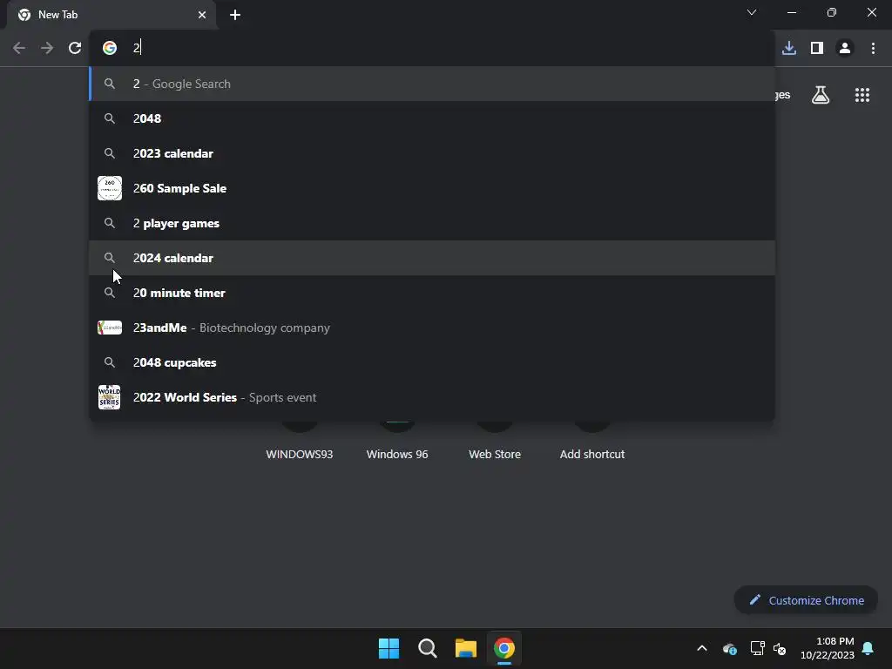Screen dimensions: 892x669
Task: Toggle the side panel icon
Action: [x=817, y=48]
